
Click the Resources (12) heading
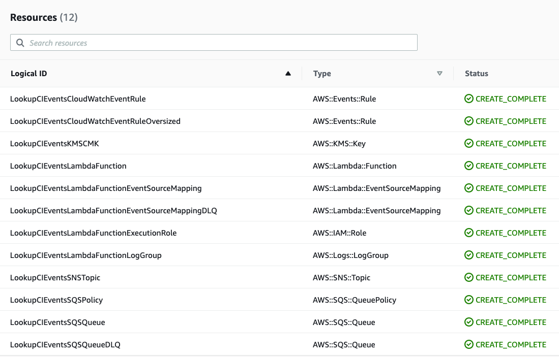click(x=44, y=17)
